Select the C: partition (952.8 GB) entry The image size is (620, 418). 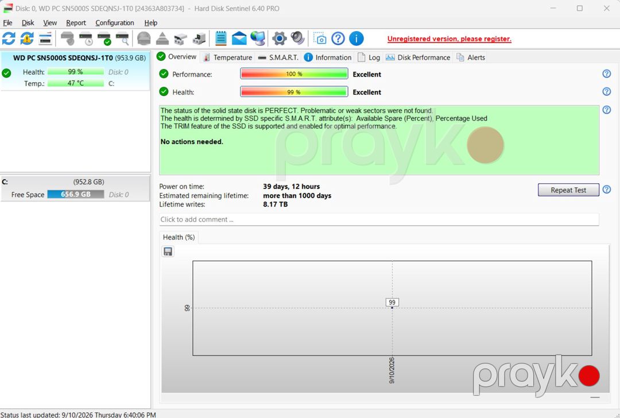pyautogui.click(x=75, y=188)
